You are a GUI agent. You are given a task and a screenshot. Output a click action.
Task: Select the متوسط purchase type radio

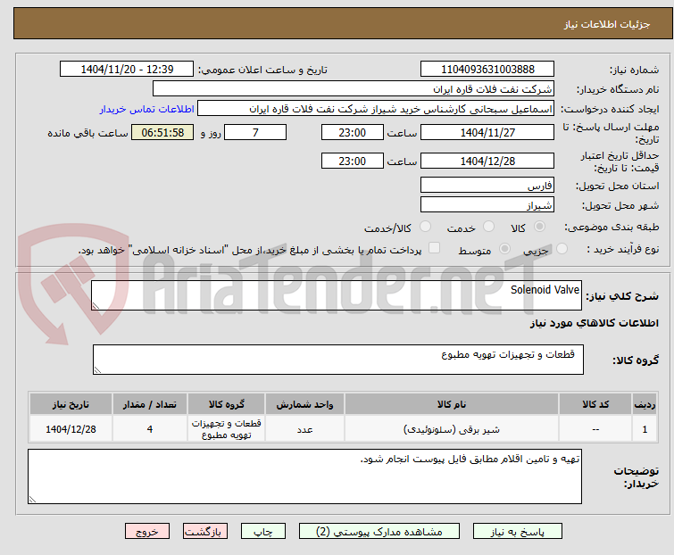[504, 249]
